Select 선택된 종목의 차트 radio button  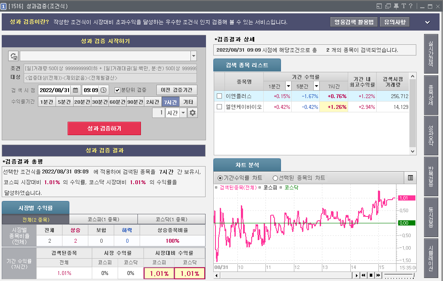[x=275, y=178]
